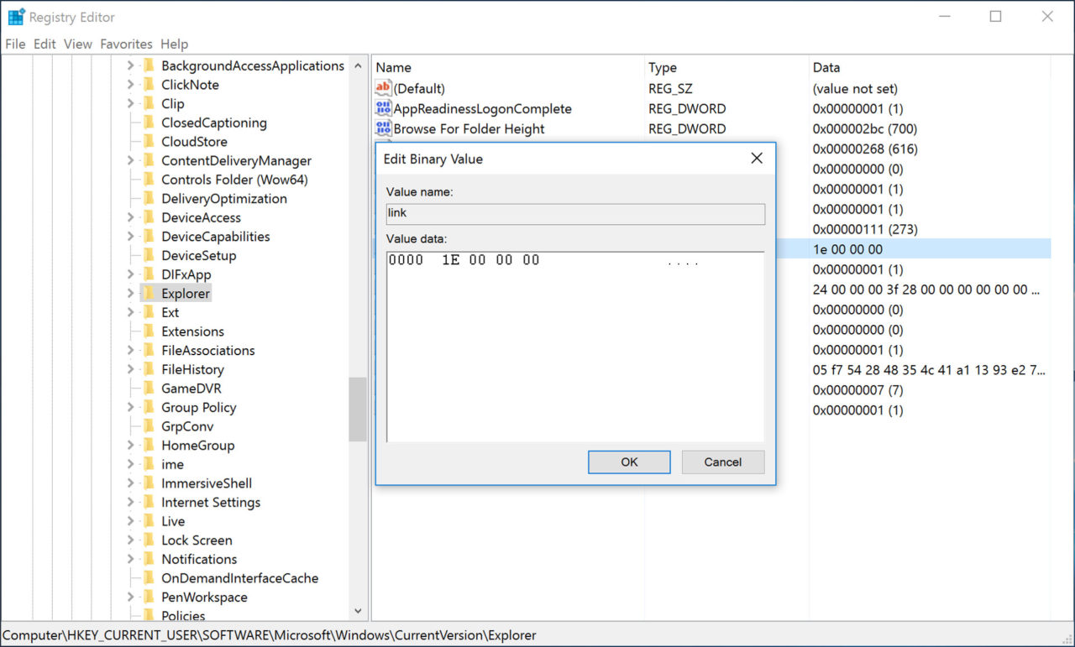Click the data cell 0x00000111 (273)

(x=865, y=229)
